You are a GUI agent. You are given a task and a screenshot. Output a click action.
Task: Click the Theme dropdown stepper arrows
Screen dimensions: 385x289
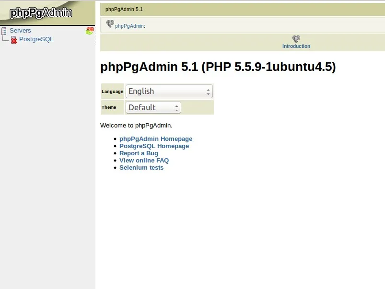176,107
